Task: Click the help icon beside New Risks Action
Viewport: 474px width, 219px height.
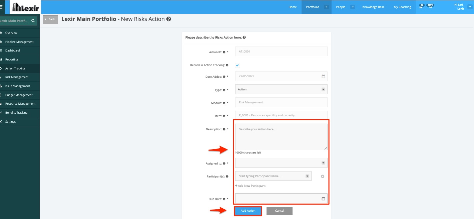Action: [x=169, y=19]
